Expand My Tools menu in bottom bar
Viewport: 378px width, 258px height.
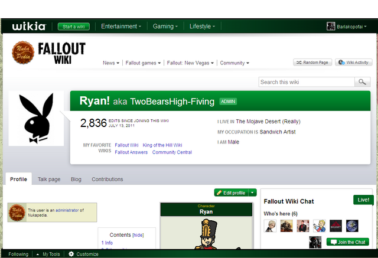click(x=48, y=254)
